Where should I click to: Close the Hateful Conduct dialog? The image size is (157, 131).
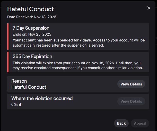149,8
